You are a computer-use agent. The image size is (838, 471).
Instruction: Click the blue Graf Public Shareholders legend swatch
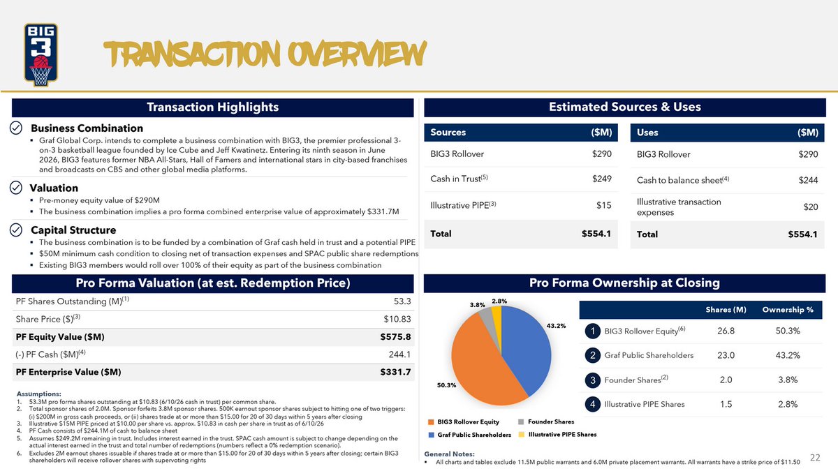(x=431, y=435)
